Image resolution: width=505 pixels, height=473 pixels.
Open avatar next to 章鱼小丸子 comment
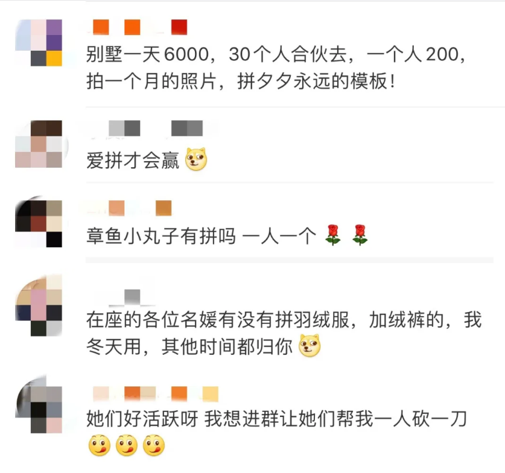(x=39, y=223)
